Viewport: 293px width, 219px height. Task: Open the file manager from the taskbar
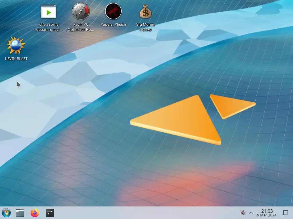20,213
